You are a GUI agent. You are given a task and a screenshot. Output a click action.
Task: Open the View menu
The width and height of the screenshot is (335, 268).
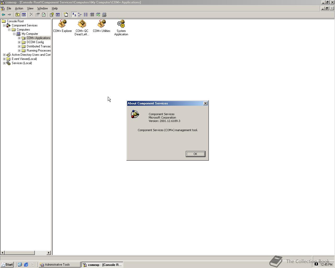[x=30, y=8]
